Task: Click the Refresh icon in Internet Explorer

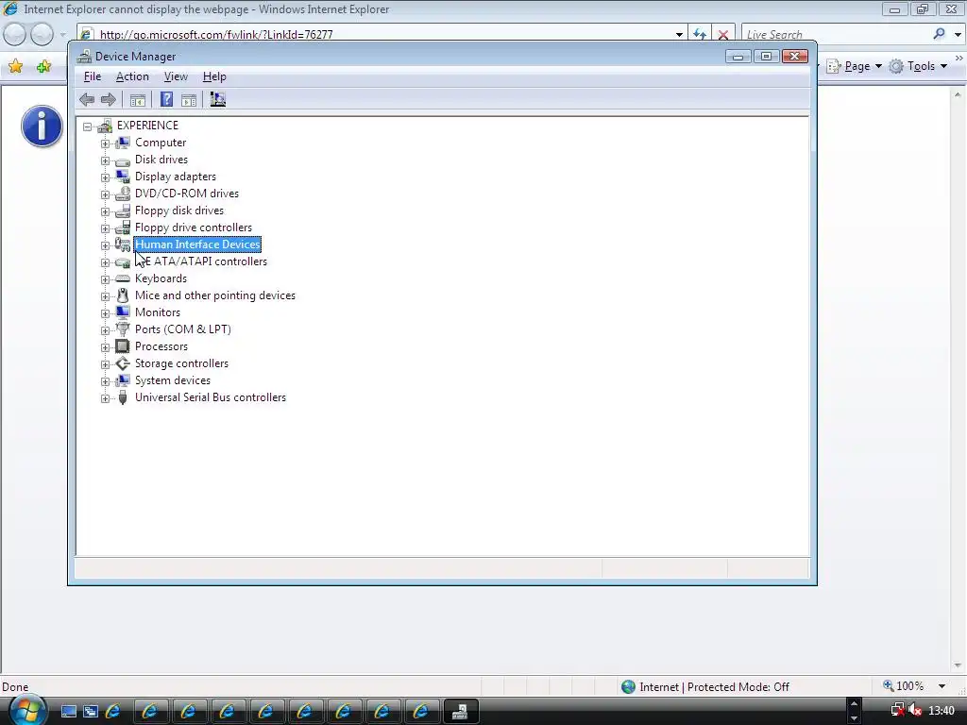Action: coord(700,35)
